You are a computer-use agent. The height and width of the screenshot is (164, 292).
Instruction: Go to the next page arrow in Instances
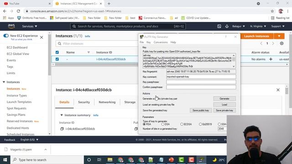tap(273, 43)
